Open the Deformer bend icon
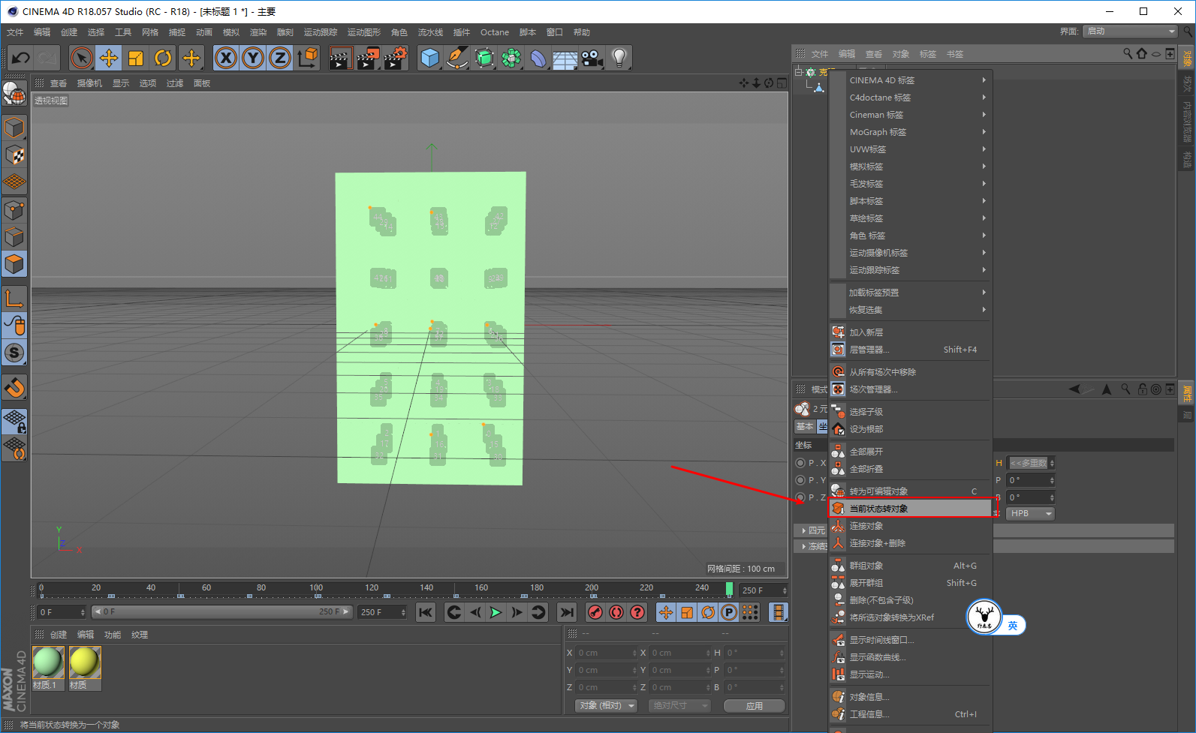Image resolution: width=1196 pixels, height=733 pixels. [x=538, y=58]
